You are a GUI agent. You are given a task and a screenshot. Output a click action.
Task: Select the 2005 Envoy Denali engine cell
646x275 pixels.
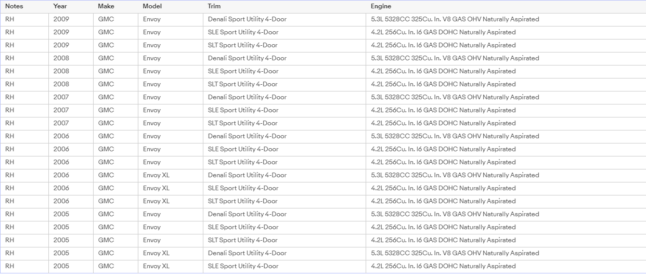506,214
